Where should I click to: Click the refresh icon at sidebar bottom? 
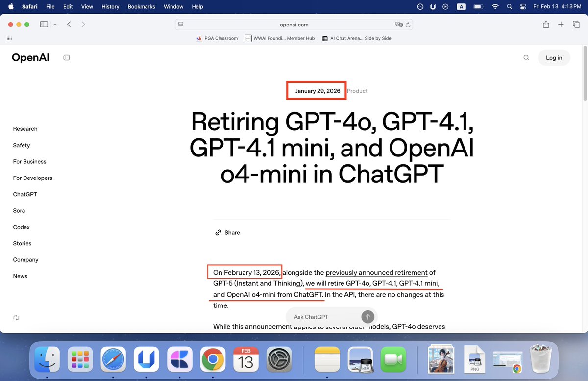[x=16, y=318]
